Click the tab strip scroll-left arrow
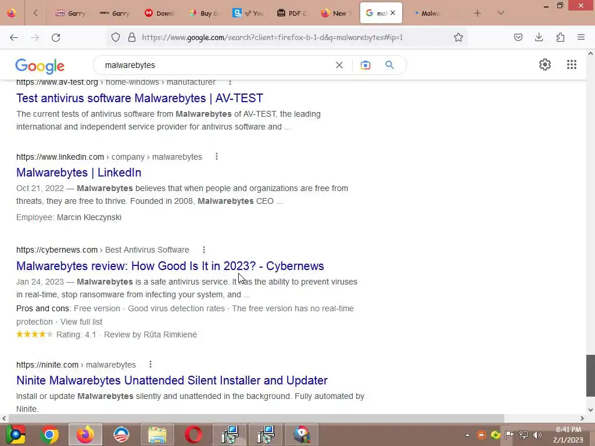 pos(35,13)
